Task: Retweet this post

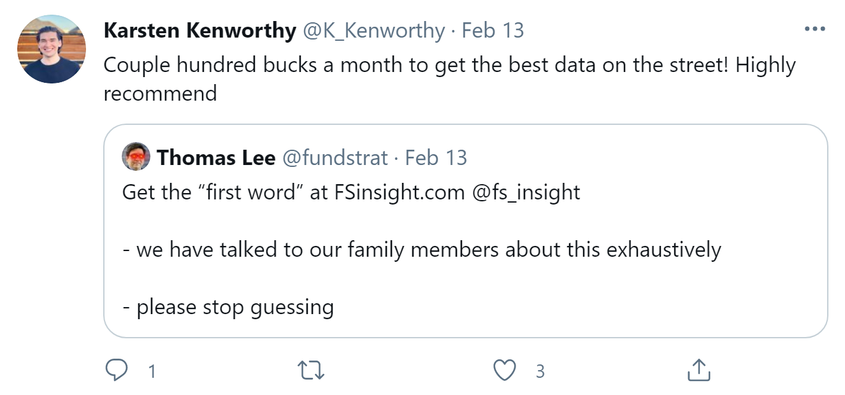Action: 311,370
